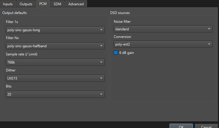Go to the SDM tab

[x=57, y=4]
